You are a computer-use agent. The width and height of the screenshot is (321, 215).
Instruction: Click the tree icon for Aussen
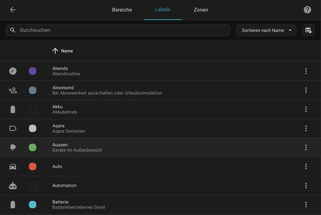13,147
